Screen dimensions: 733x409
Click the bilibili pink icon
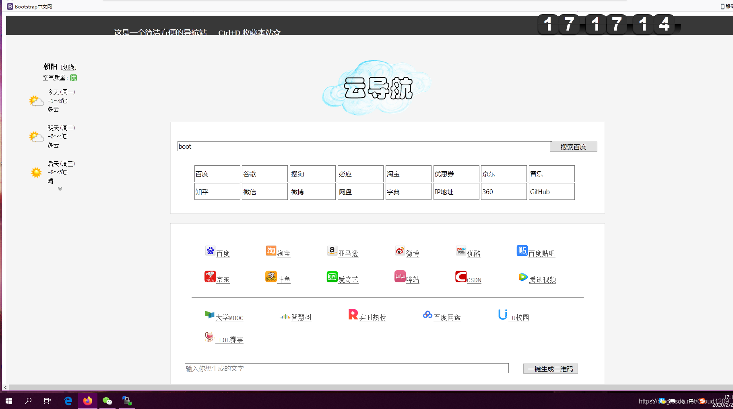pyautogui.click(x=400, y=277)
